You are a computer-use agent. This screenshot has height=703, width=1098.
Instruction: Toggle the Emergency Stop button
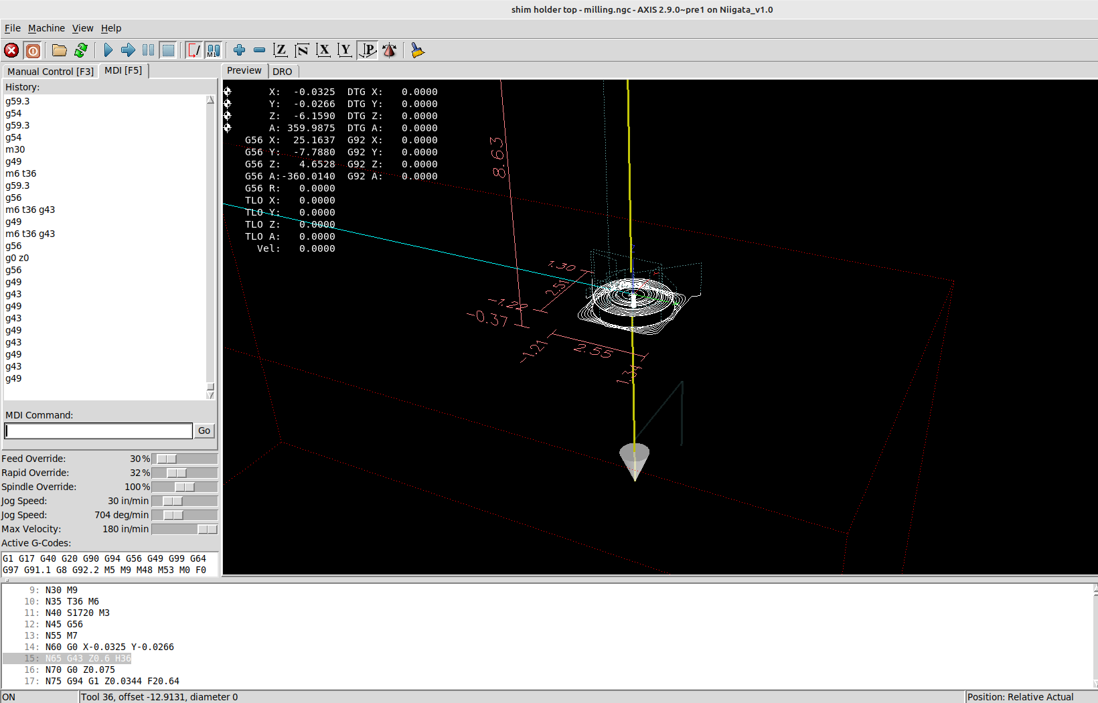[11, 50]
